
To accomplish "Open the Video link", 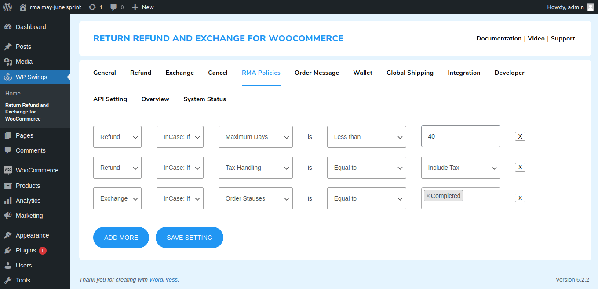I will click(536, 39).
